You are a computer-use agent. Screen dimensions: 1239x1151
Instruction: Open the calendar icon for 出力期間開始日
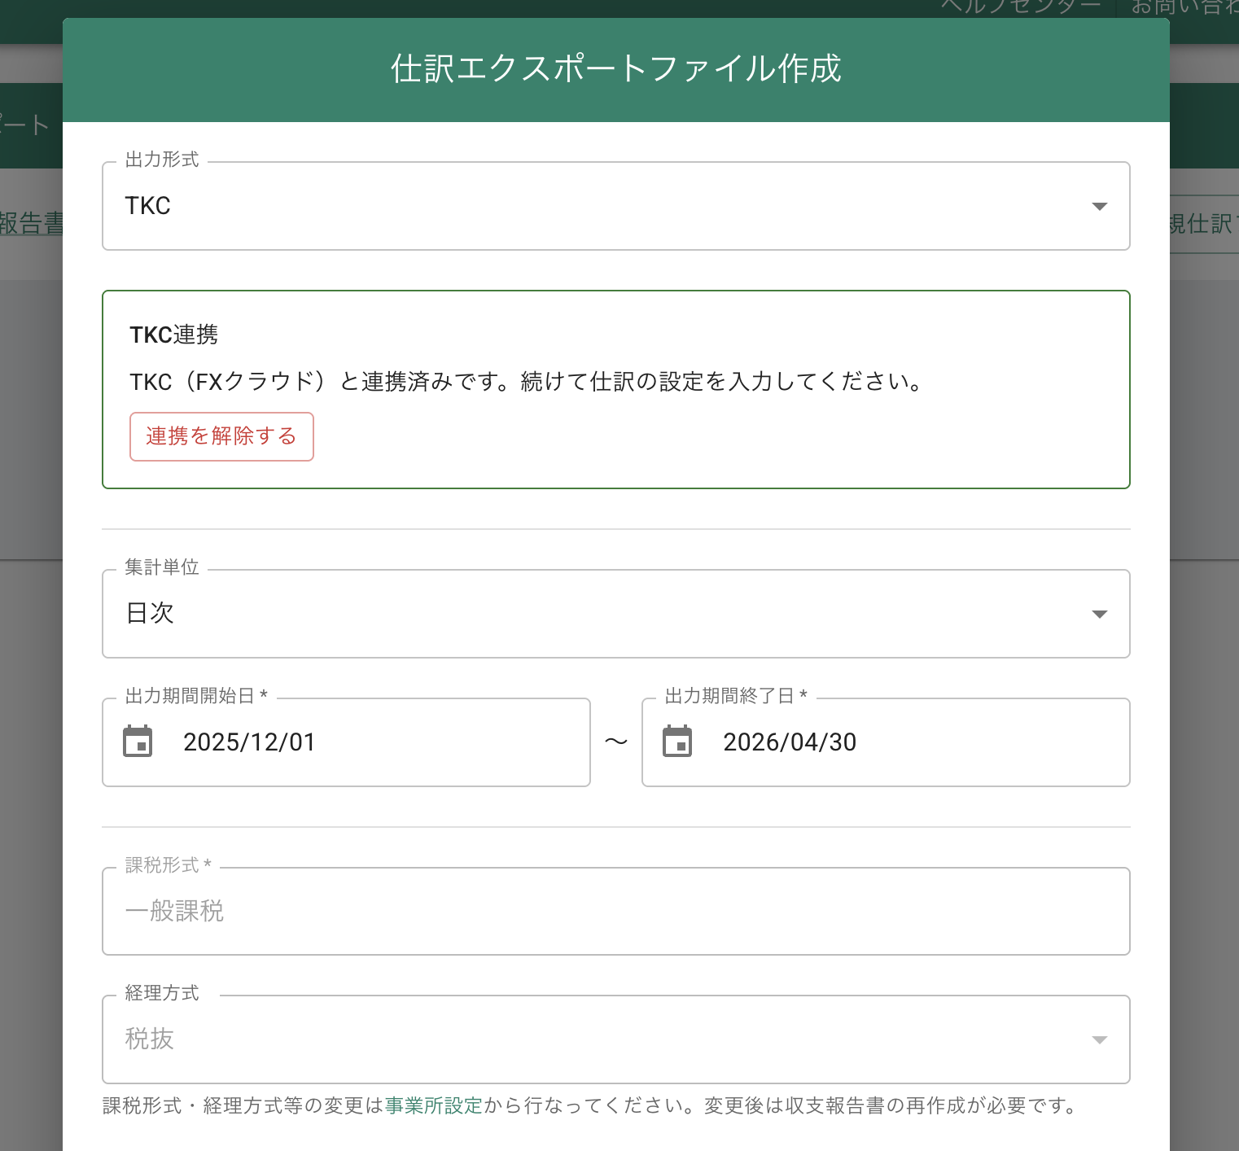coord(138,742)
